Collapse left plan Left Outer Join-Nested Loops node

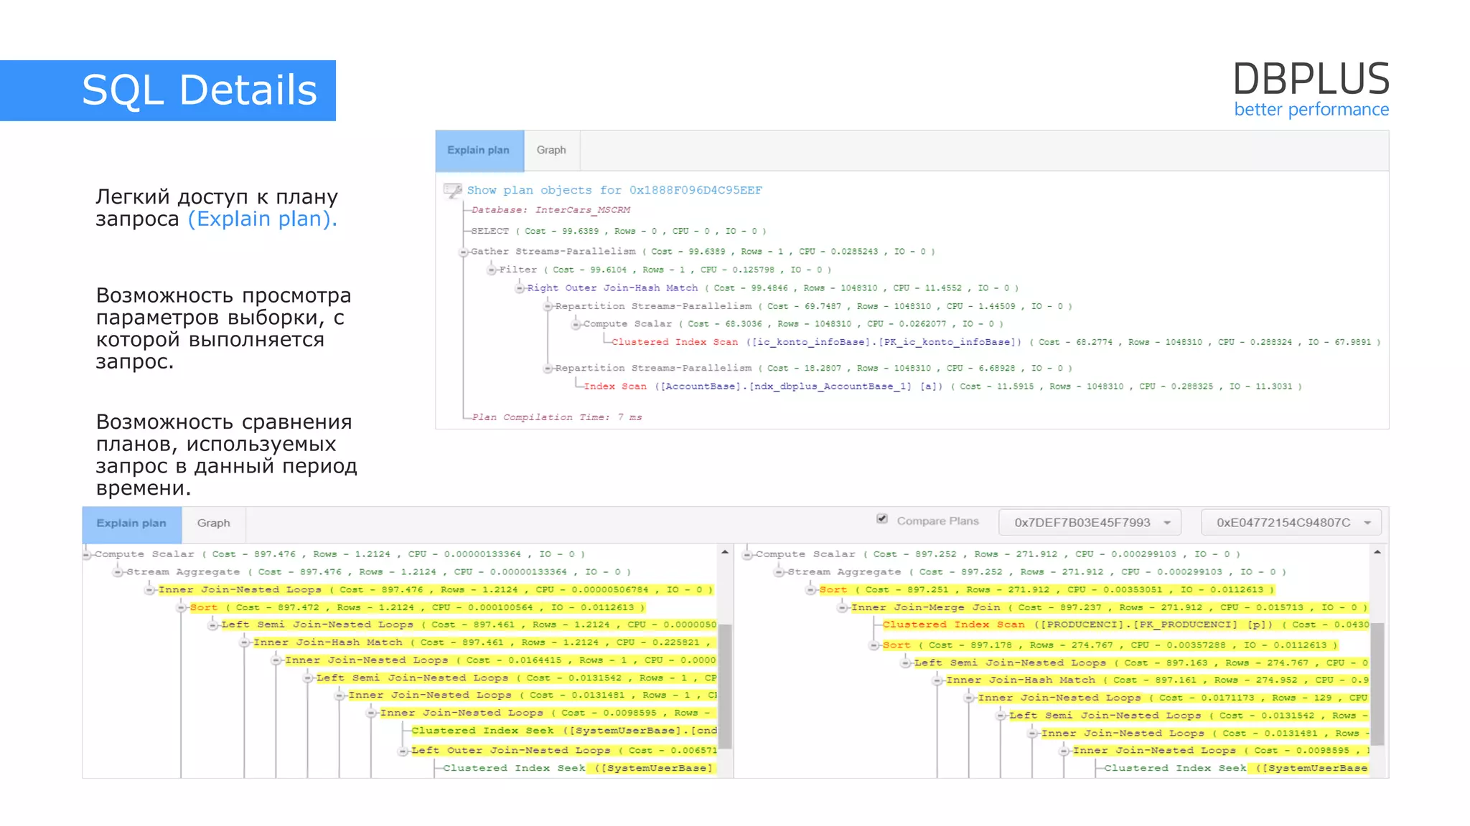403,751
